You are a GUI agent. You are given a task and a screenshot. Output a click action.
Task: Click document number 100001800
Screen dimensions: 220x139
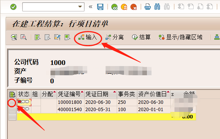[70, 102]
